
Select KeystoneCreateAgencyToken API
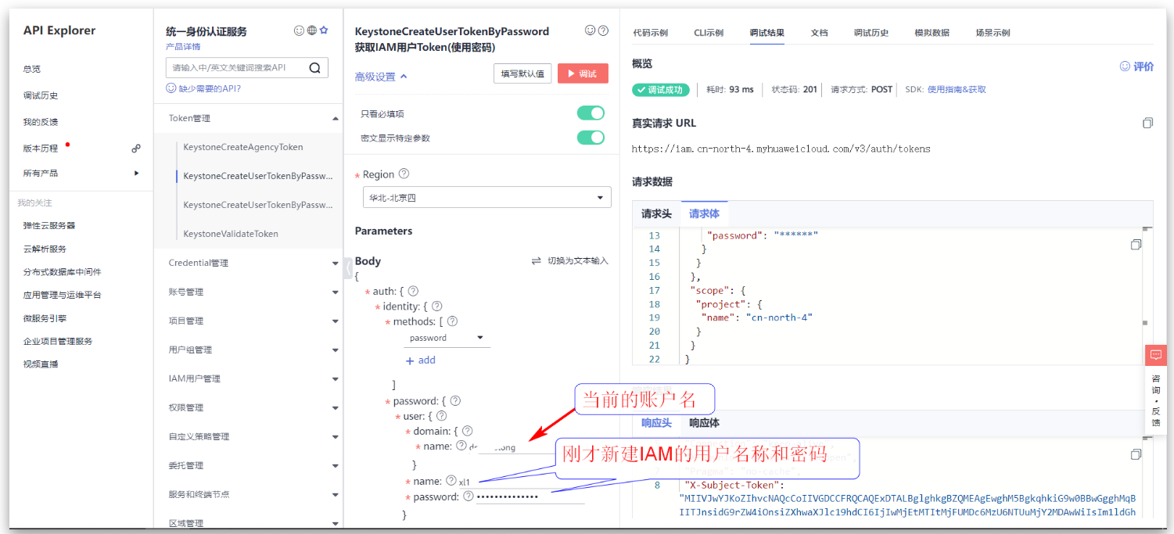[243, 147]
